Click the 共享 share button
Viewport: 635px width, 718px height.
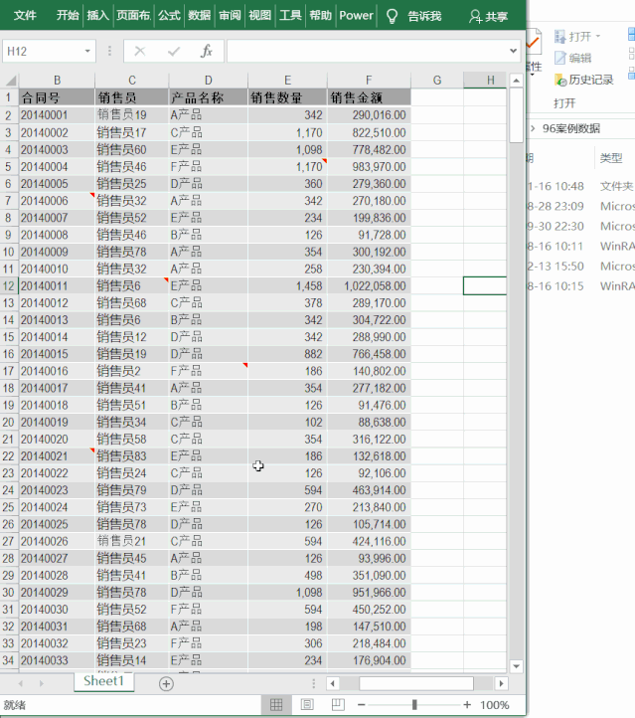pyautogui.click(x=488, y=17)
